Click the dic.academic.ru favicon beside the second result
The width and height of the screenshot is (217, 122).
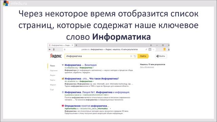tap(63, 79)
